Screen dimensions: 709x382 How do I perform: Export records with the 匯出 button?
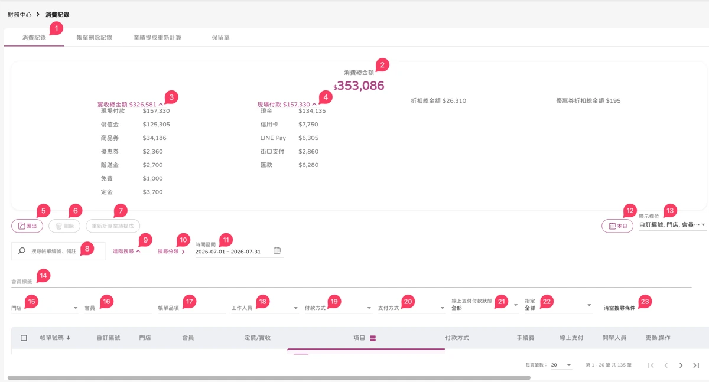tap(27, 226)
